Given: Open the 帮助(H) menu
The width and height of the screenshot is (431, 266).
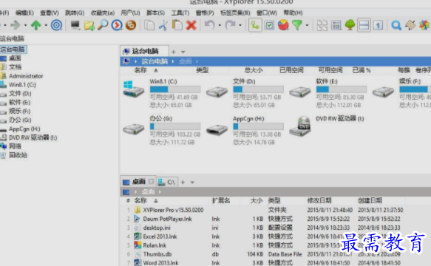Looking at the screenshot, I should click(293, 13).
